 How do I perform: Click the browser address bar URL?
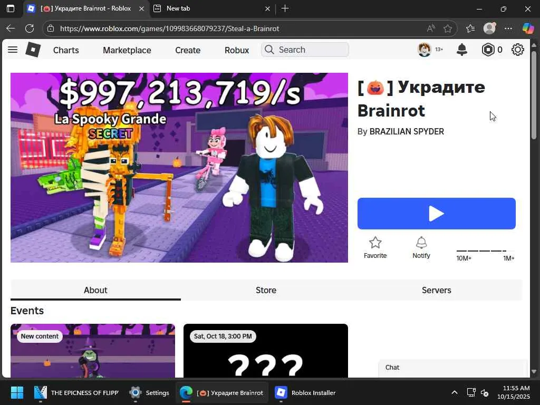(x=169, y=28)
